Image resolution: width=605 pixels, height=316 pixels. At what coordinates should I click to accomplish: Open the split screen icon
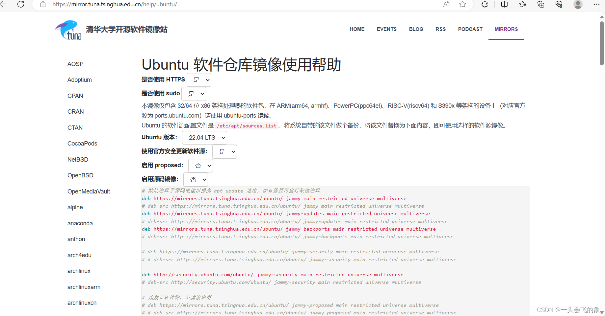pos(504,5)
